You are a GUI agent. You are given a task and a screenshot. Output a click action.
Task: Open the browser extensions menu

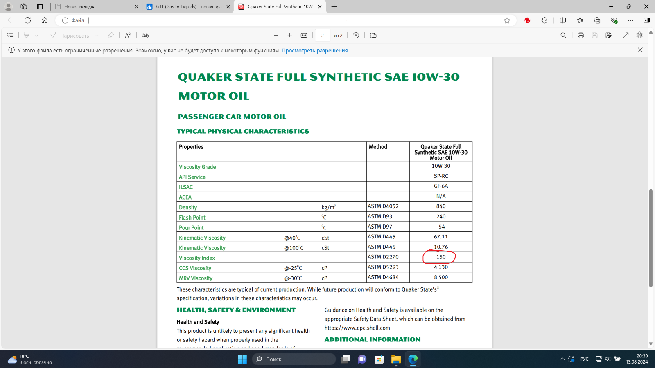(544, 20)
